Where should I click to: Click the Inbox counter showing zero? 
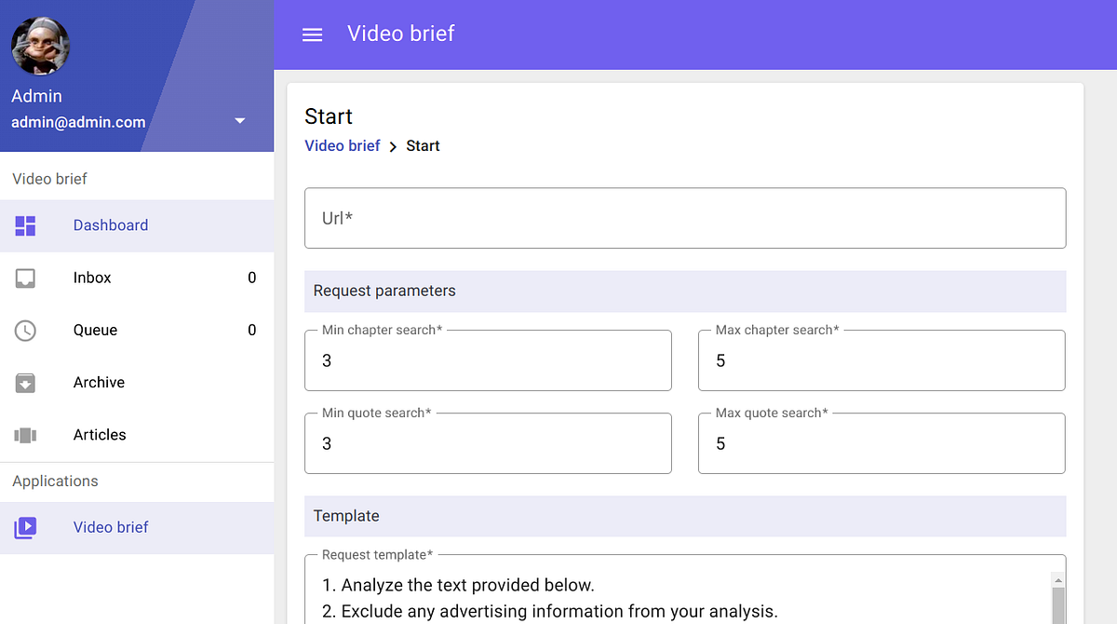(251, 278)
